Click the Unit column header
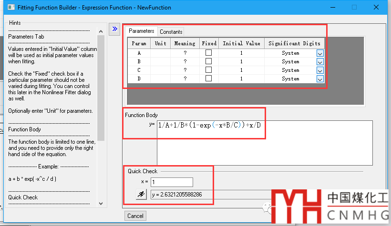 coord(160,43)
